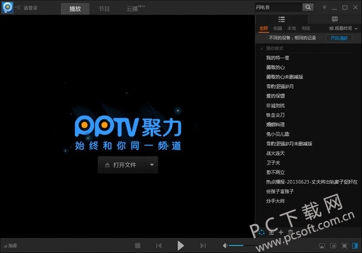
Task: Select 雪豹坚强岁月 in the list
Action: coord(280,86)
